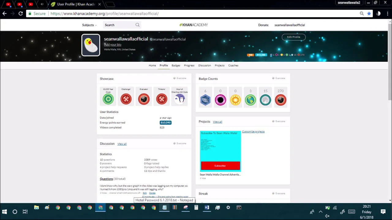The image size is (392, 220).
Task: Click the Challenge Patches badge icon showing 270
Action: pyautogui.click(x=280, y=100)
